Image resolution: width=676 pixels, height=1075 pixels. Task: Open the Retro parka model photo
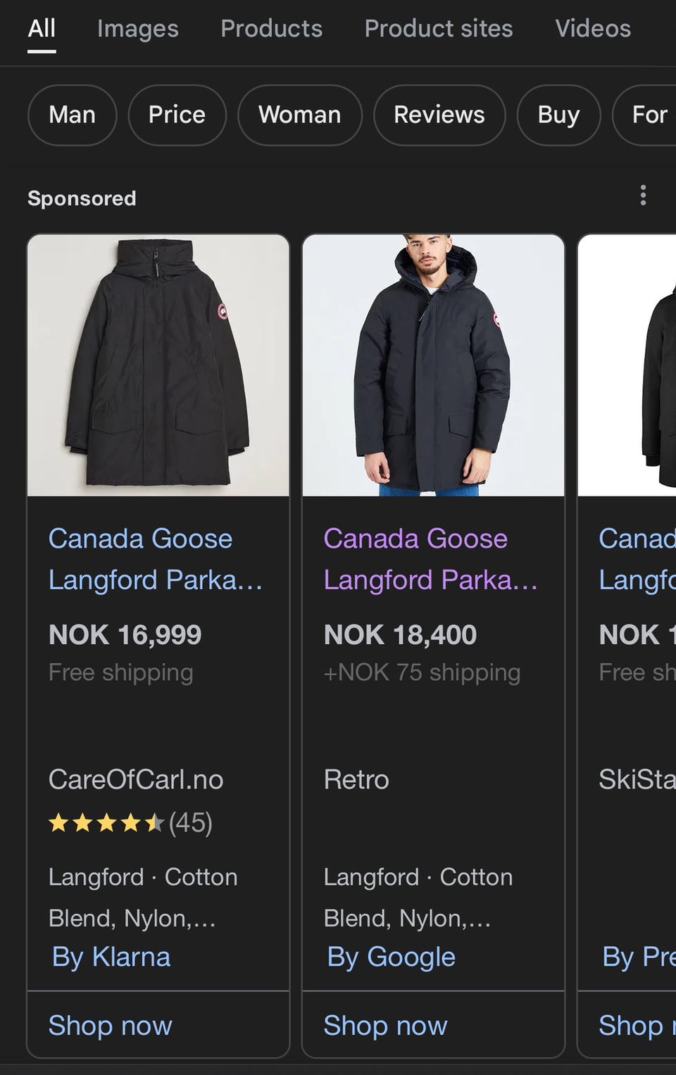click(434, 365)
